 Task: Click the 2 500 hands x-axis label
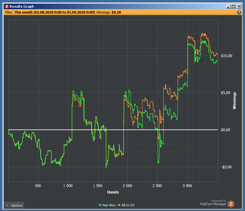point(157,186)
